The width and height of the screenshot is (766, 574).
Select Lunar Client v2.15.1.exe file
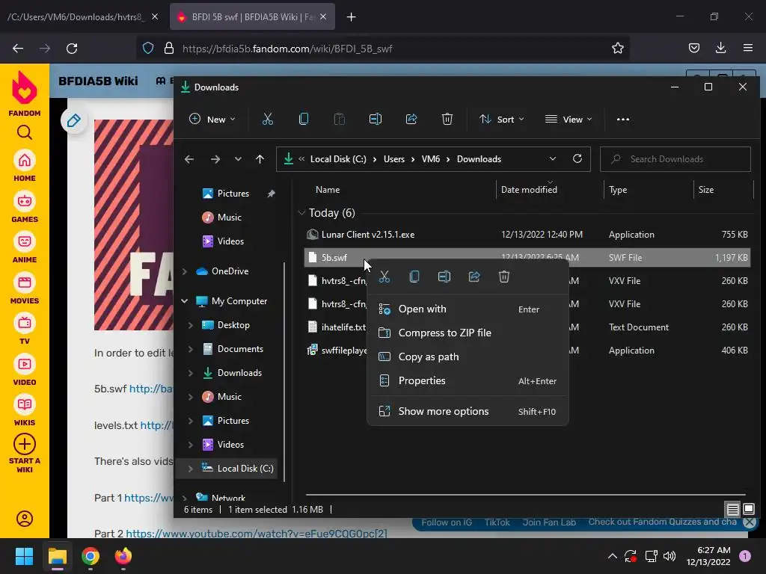(527, 234)
